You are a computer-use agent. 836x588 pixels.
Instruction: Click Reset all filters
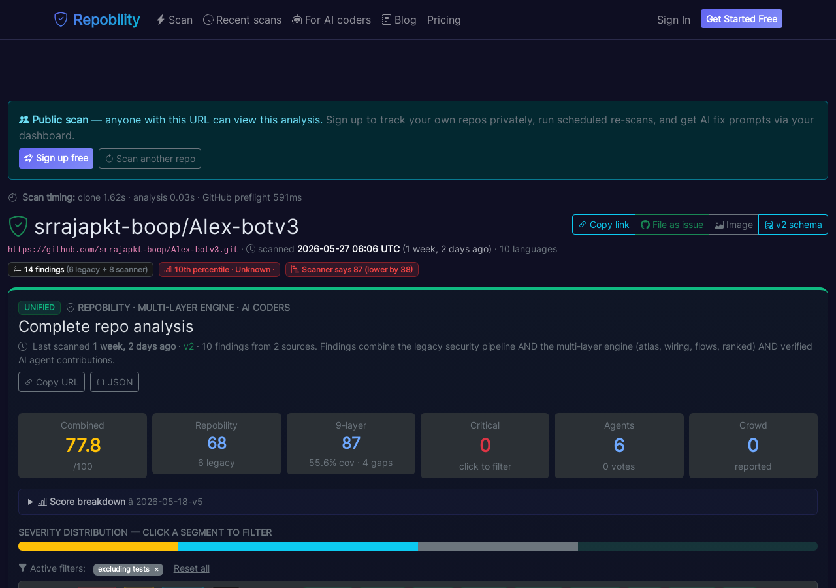(191, 568)
